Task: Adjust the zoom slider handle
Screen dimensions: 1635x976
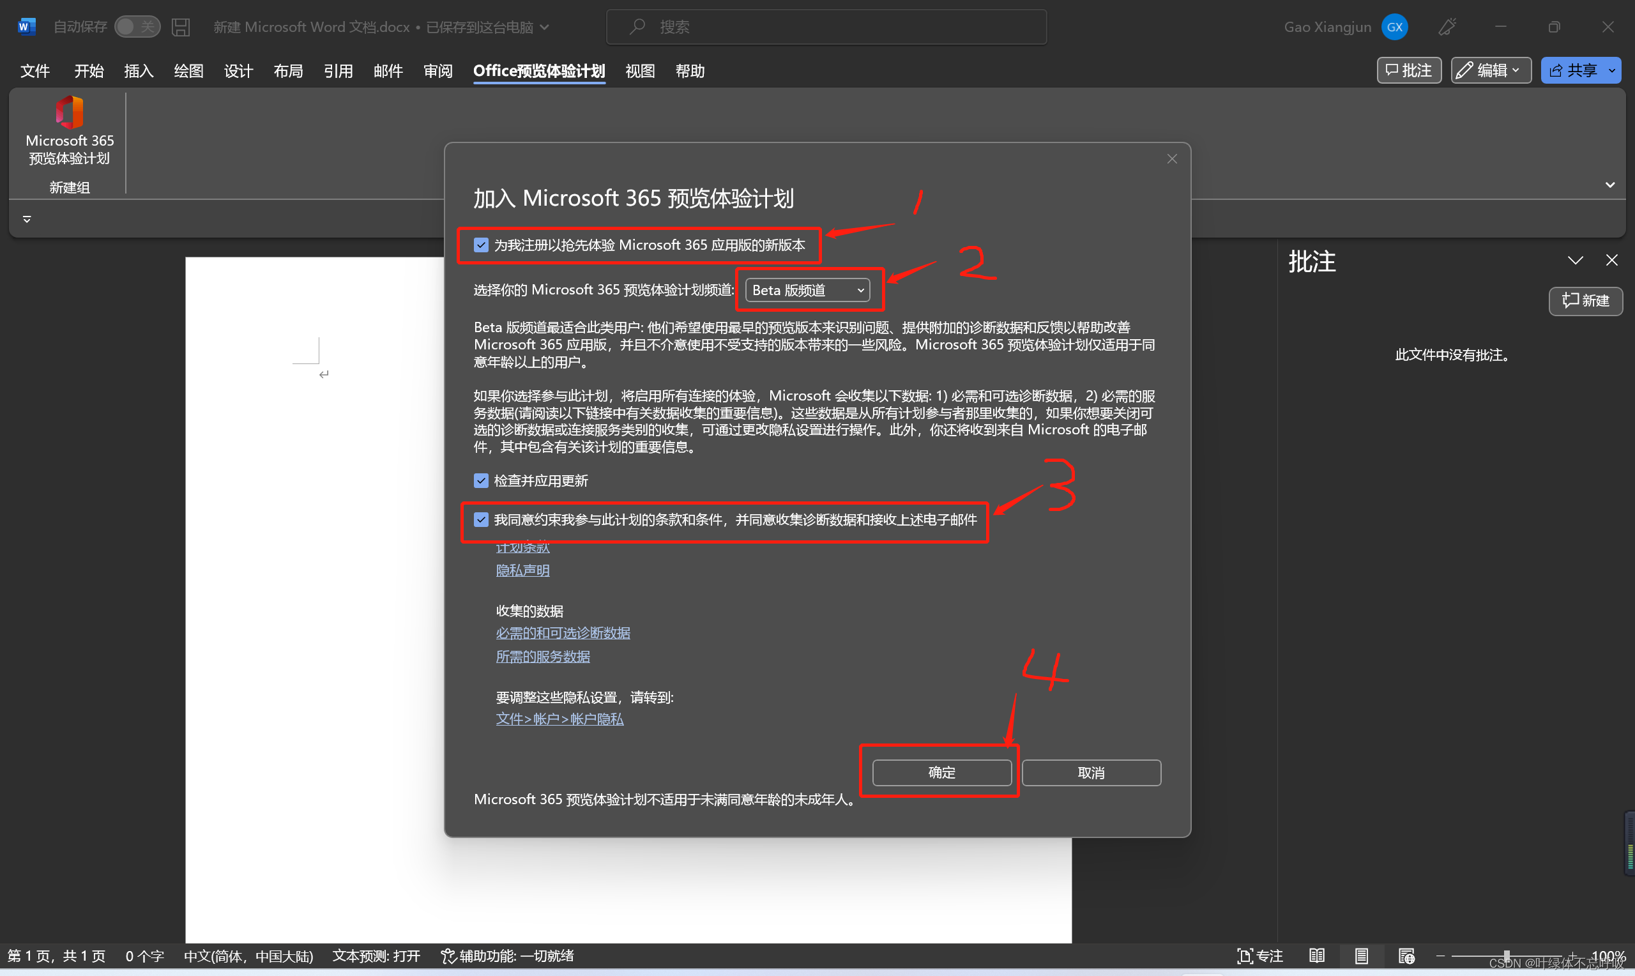Action: point(1506,956)
